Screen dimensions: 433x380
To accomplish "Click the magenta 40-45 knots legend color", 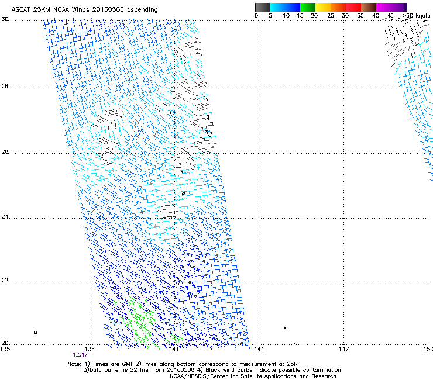I will point(384,7).
